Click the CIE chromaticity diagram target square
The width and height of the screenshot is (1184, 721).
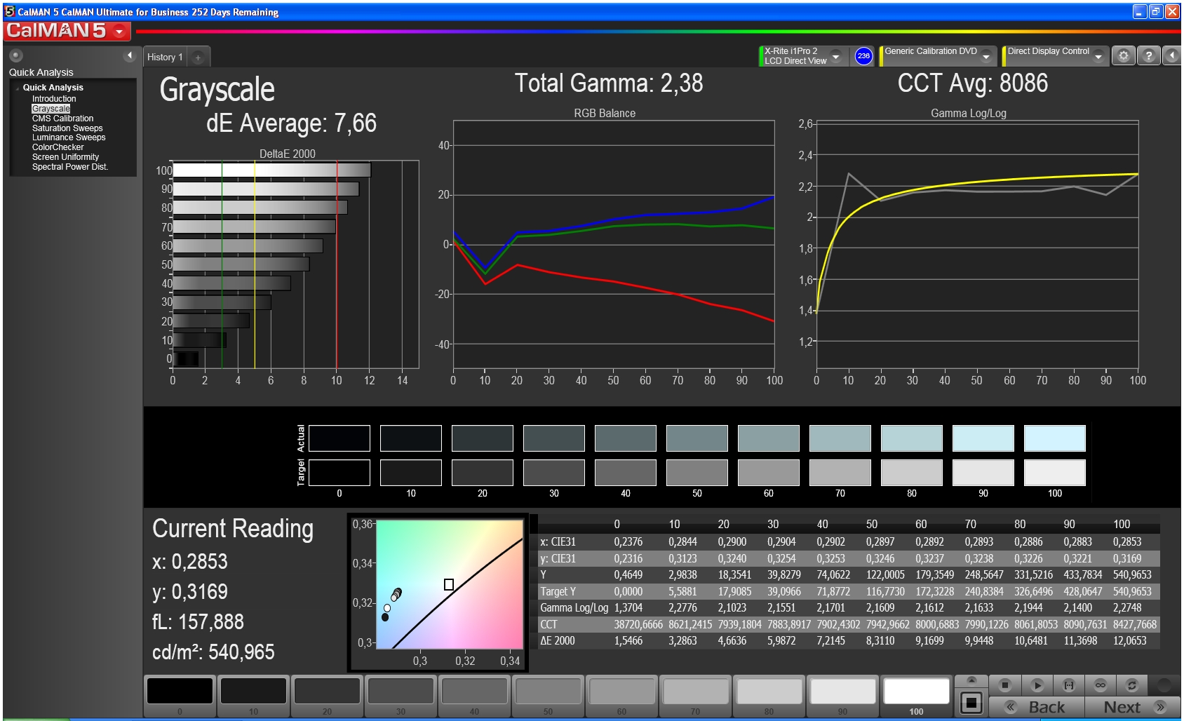point(449,584)
